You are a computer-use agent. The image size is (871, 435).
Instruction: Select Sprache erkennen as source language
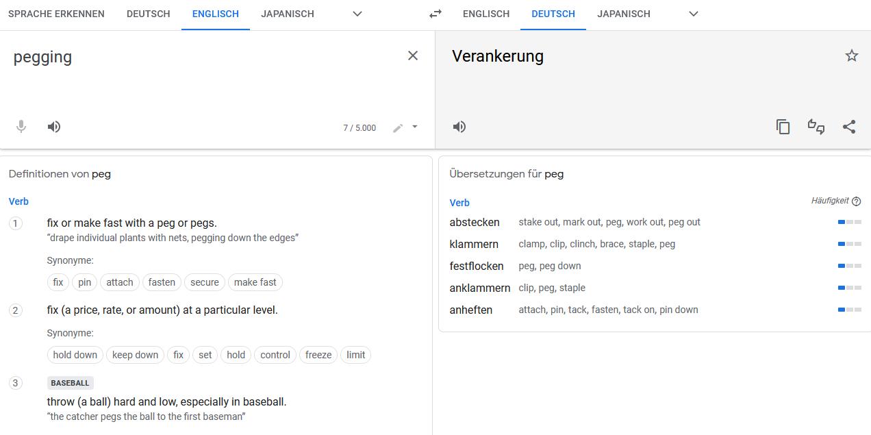[56, 14]
